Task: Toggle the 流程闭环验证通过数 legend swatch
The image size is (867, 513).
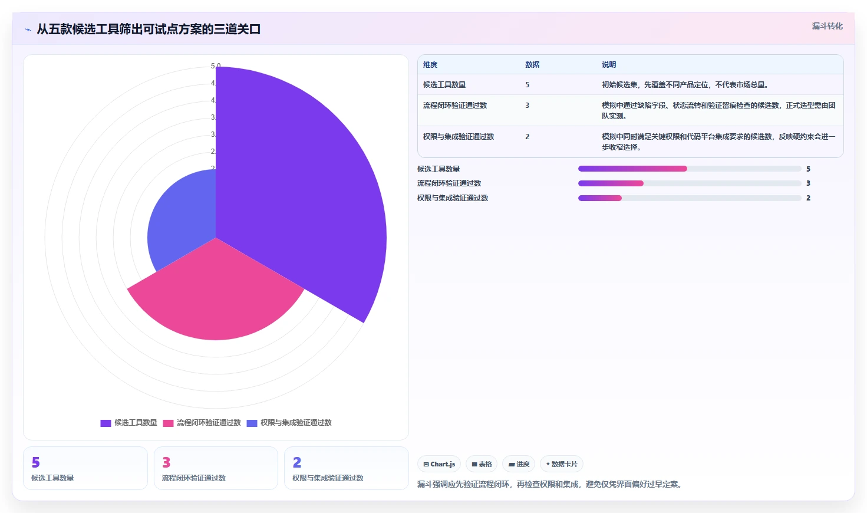Action: tap(168, 423)
